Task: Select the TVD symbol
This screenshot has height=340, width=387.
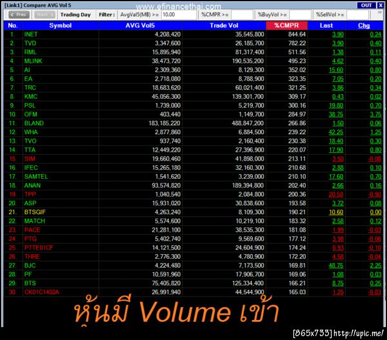Action: point(30,43)
